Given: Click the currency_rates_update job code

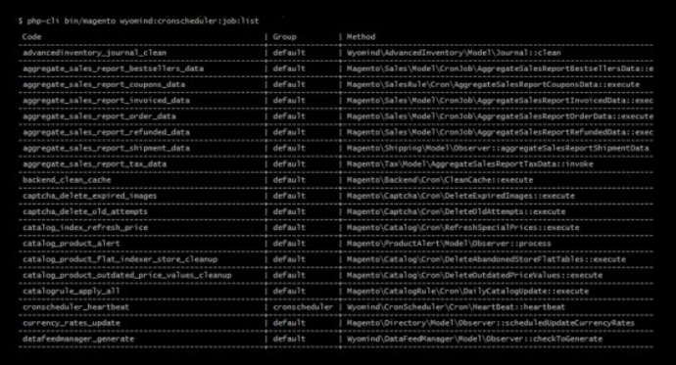Looking at the screenshot, I should click(x=72, y=323).
